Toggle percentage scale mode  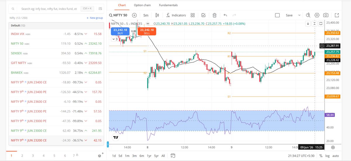pyautogui.click(x=321, y=156)
